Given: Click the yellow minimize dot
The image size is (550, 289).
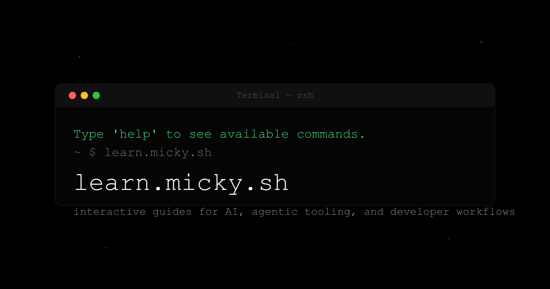Looking at the screenshot, I should [x=84, y=95].
